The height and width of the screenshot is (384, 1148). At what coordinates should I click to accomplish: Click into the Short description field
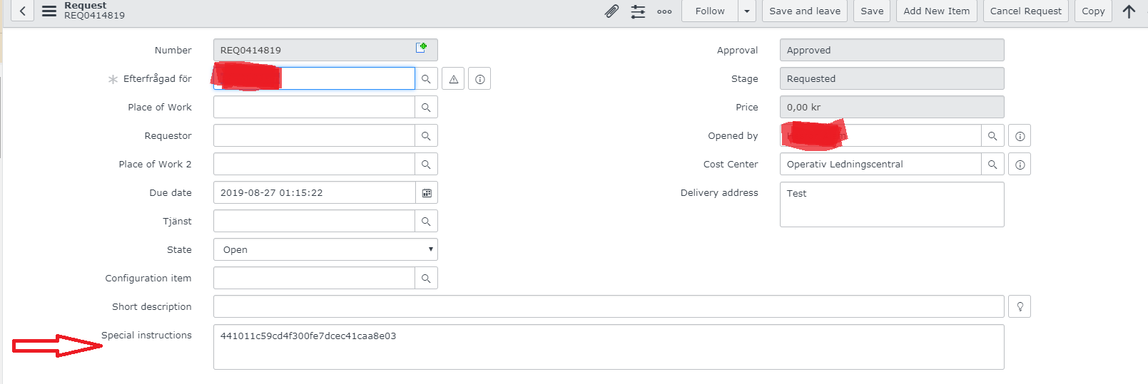coord(609,306)
